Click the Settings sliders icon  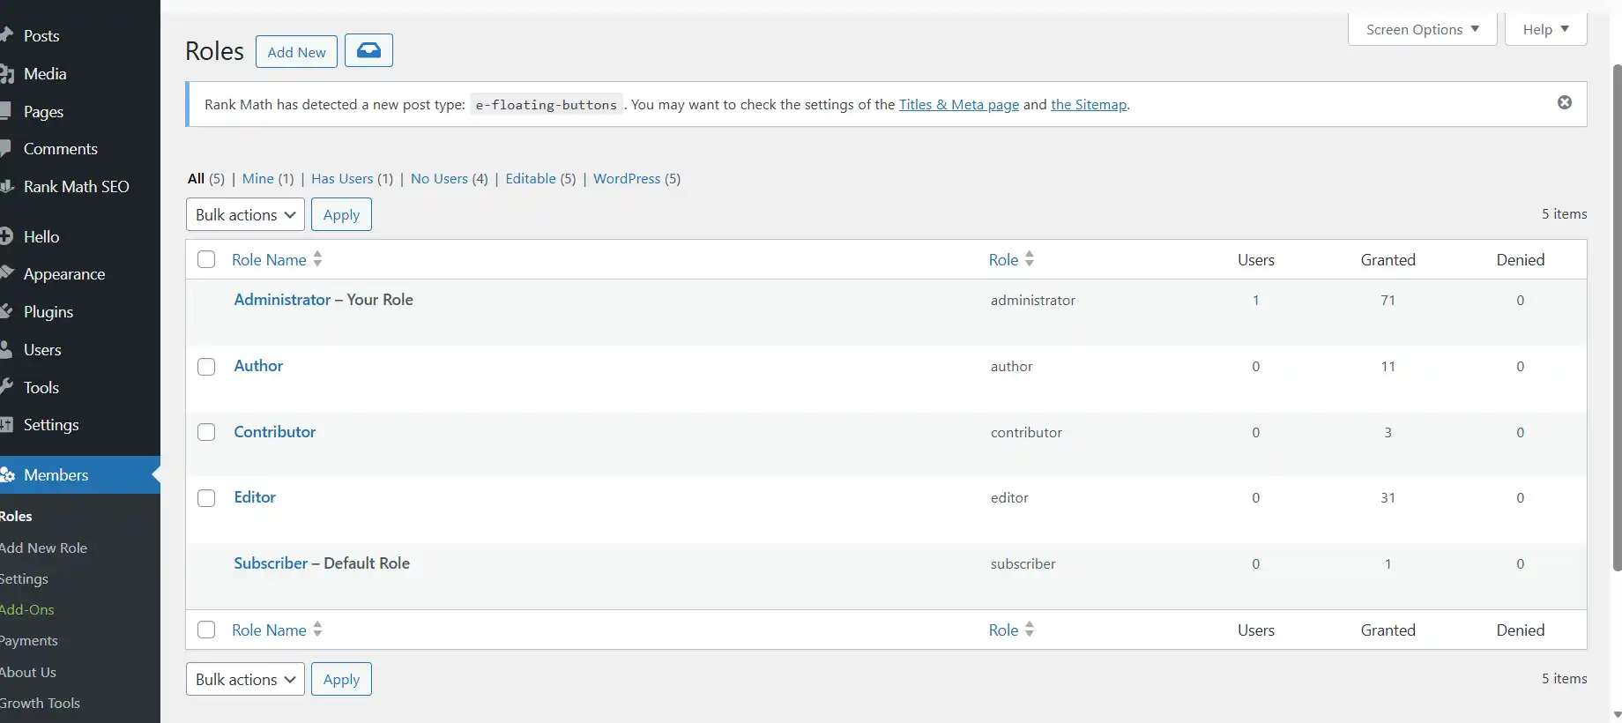coord(6,425)
